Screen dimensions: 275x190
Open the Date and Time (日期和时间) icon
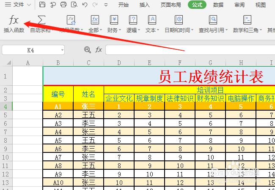point(179,20)
